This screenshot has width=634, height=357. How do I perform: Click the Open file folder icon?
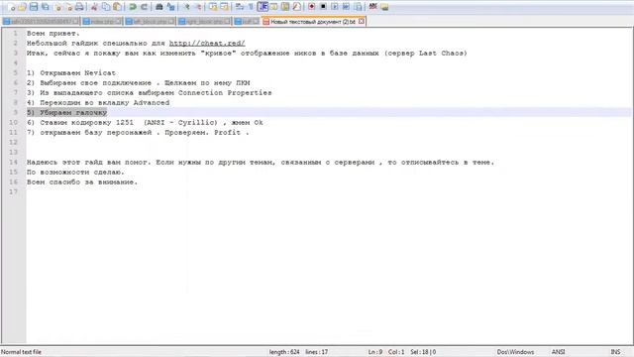click(x=22, y=7)
